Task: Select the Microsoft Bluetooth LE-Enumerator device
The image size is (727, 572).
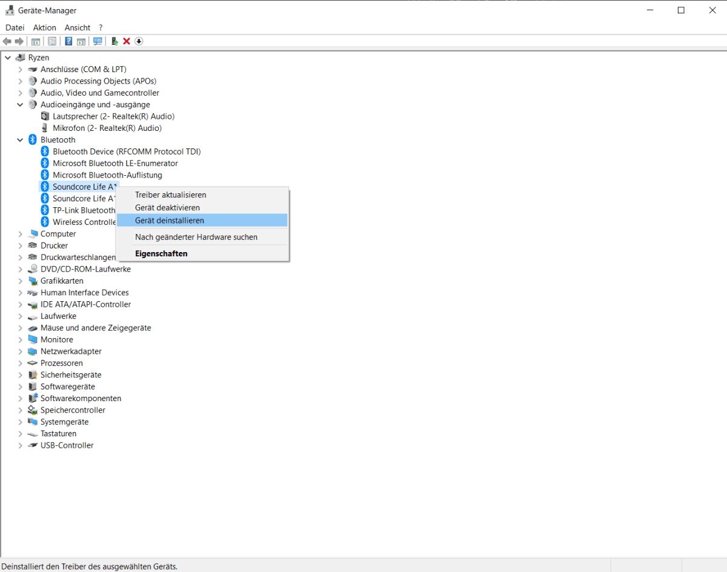Action: click(x=115, y=163)
